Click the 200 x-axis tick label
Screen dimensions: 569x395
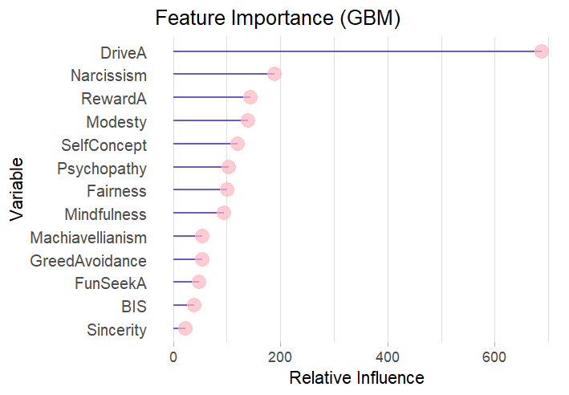click(280, 356)
